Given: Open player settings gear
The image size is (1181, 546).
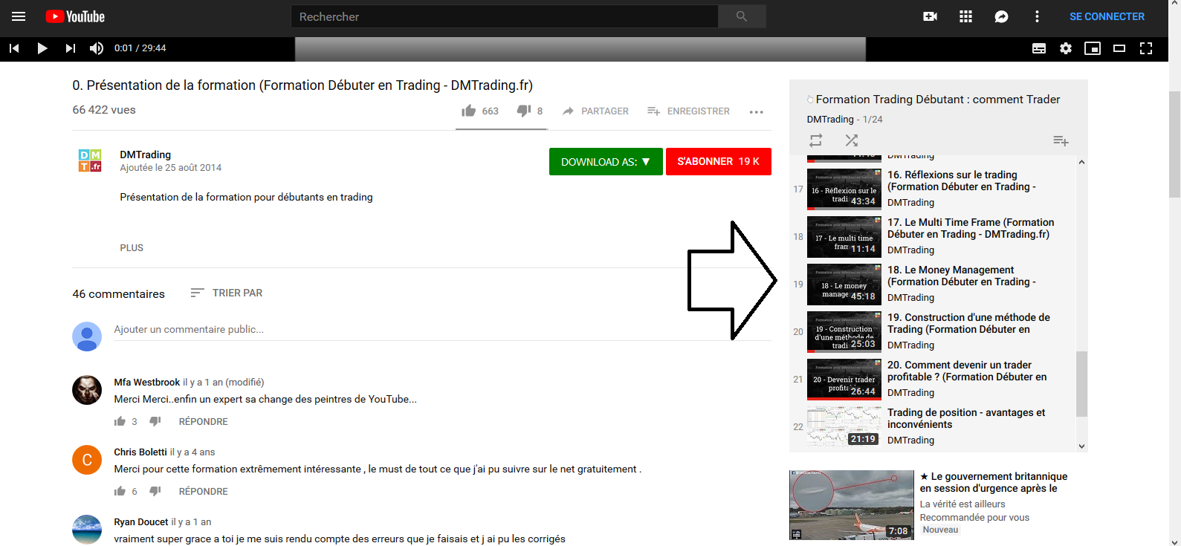Looking at the screenshot, I should pyautogui.click(x=1066, y=48).
